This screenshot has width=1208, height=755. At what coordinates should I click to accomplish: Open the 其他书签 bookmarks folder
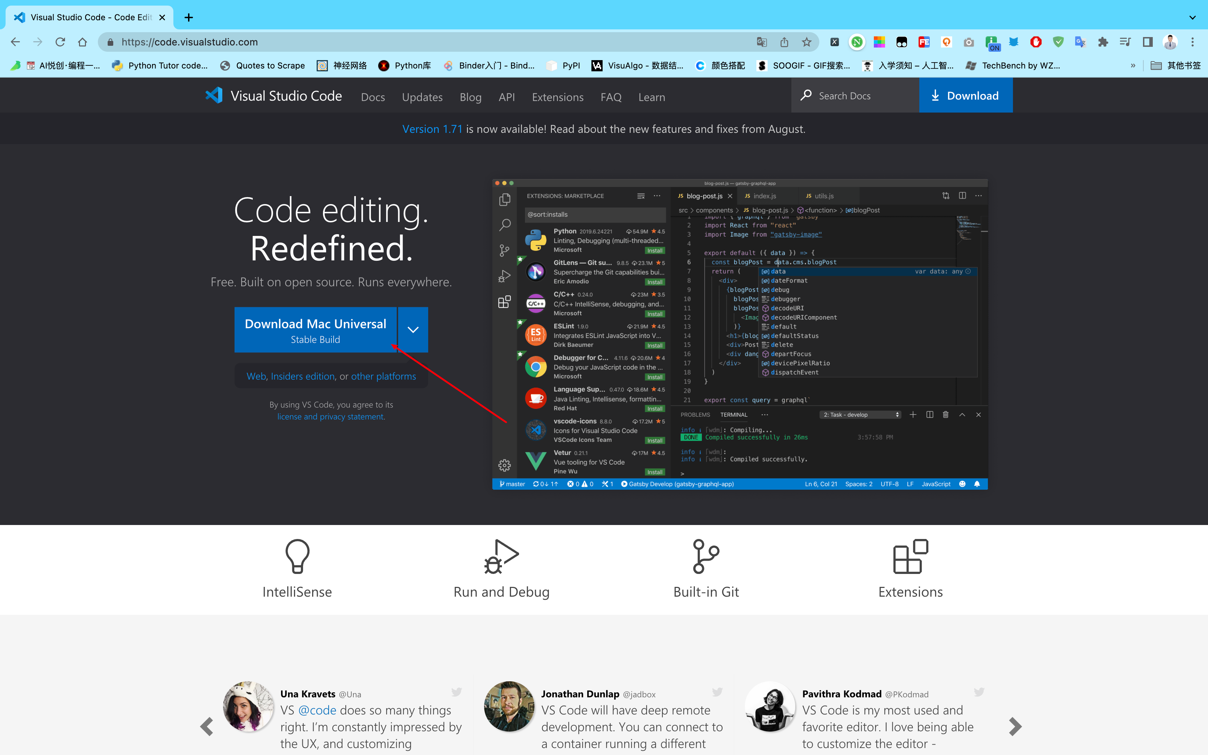(1175, 65)
